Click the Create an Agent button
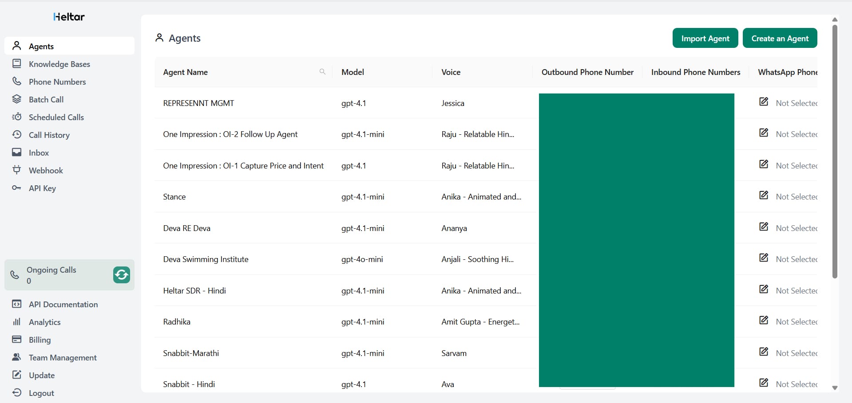The width and height of the screenshot is (852, 403). pos(780,39)
